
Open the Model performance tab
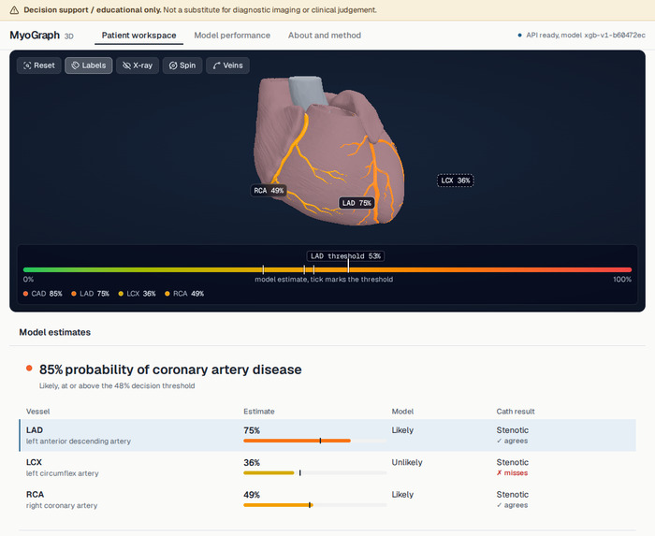232,36
